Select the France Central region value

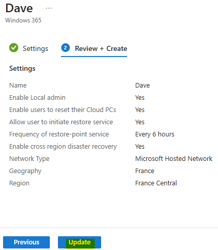click(156, 183)
